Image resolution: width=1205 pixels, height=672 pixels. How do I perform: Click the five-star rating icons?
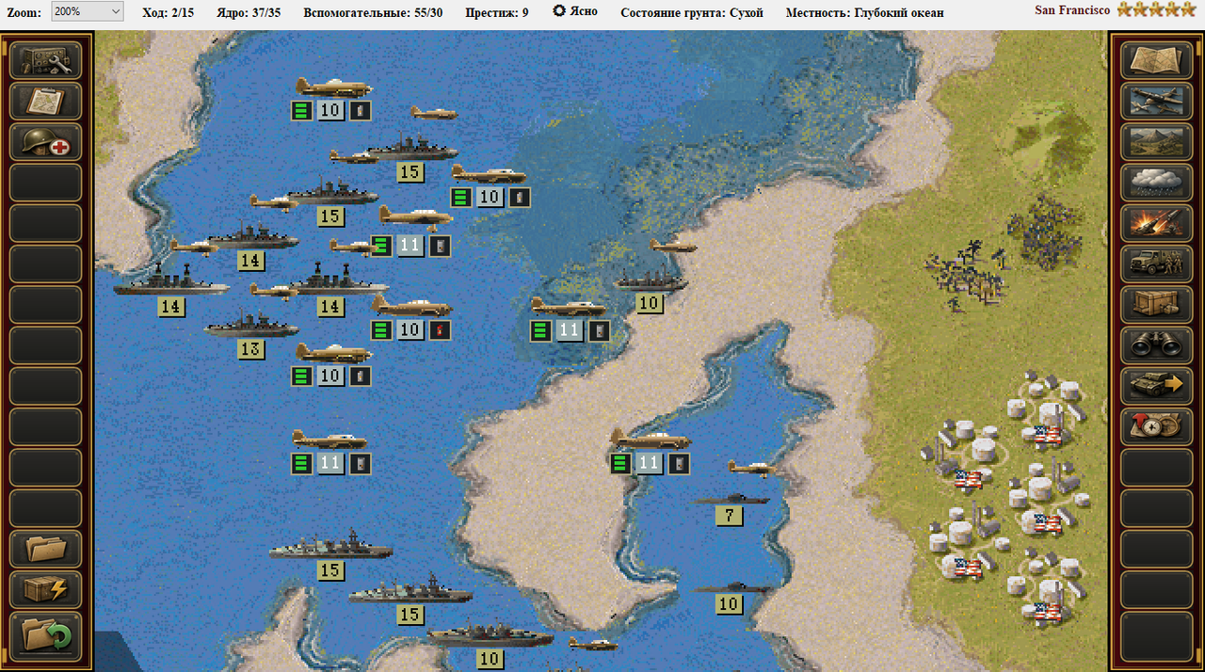(1156, 9)
